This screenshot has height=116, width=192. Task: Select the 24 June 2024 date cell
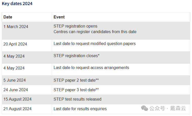pos(27,90)
